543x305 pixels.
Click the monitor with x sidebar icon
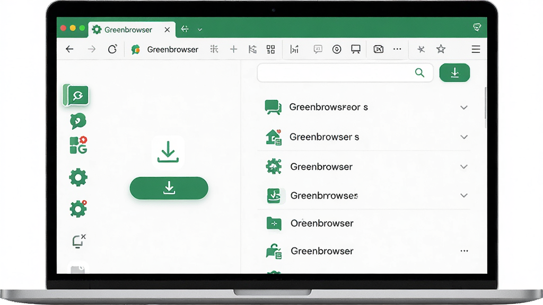click(78, 241)
